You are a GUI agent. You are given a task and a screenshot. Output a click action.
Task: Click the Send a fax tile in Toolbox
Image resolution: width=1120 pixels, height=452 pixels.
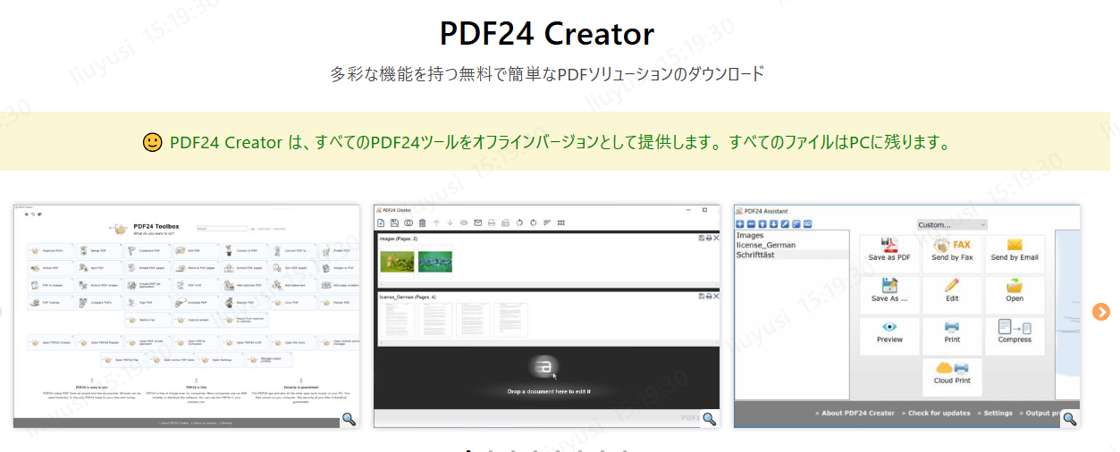click(147, 320)
